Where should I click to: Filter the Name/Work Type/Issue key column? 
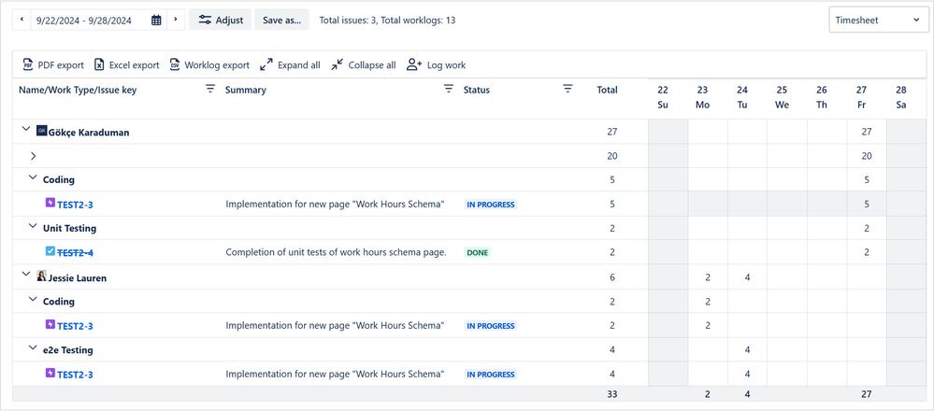pos(210,90)
